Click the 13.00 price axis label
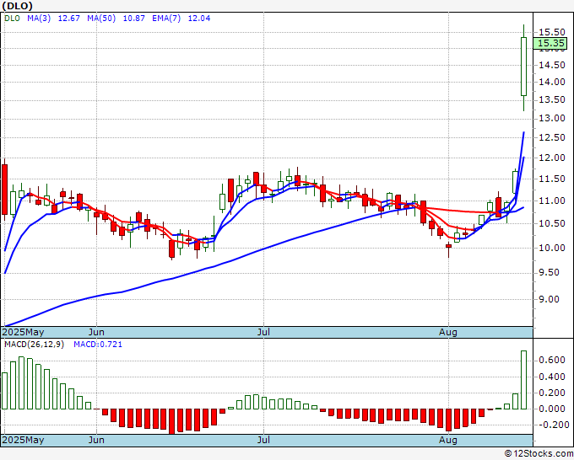Image resolution: width=574 pixels, height=460 pixels. click(552, 119)
